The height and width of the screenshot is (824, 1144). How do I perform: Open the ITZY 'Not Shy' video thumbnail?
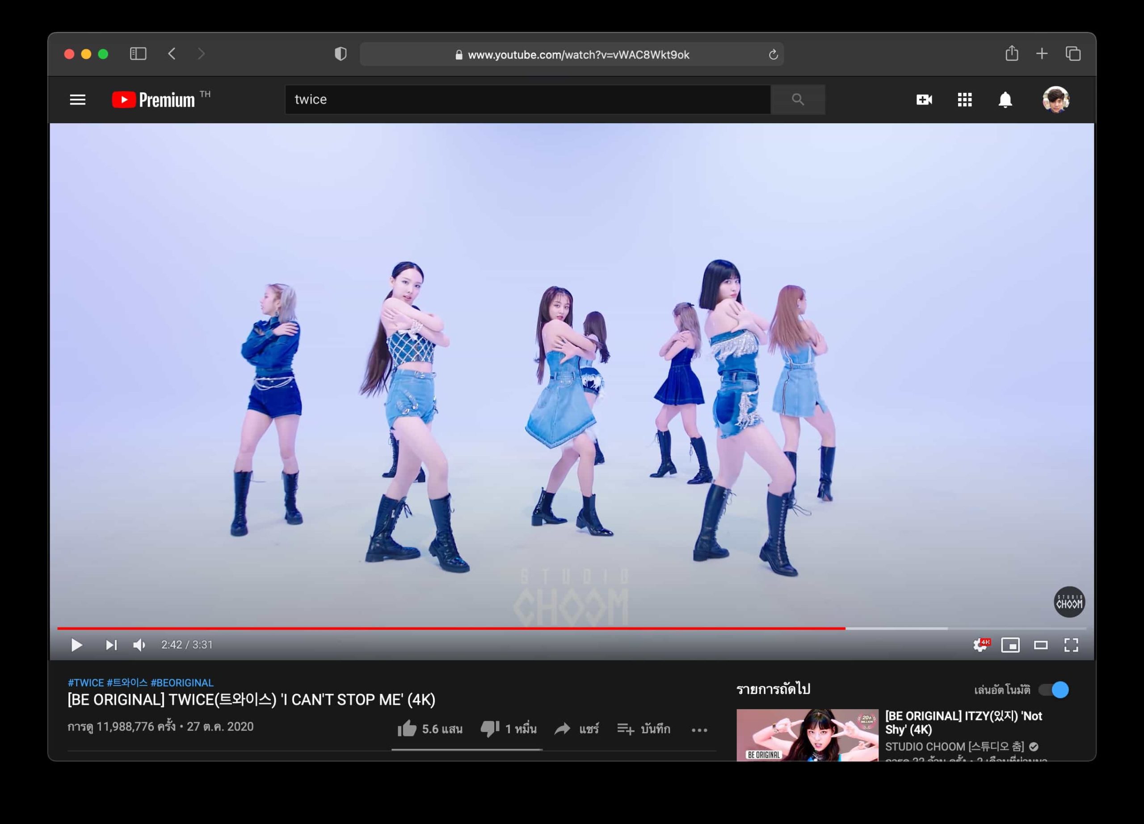[x=807, y=735]
